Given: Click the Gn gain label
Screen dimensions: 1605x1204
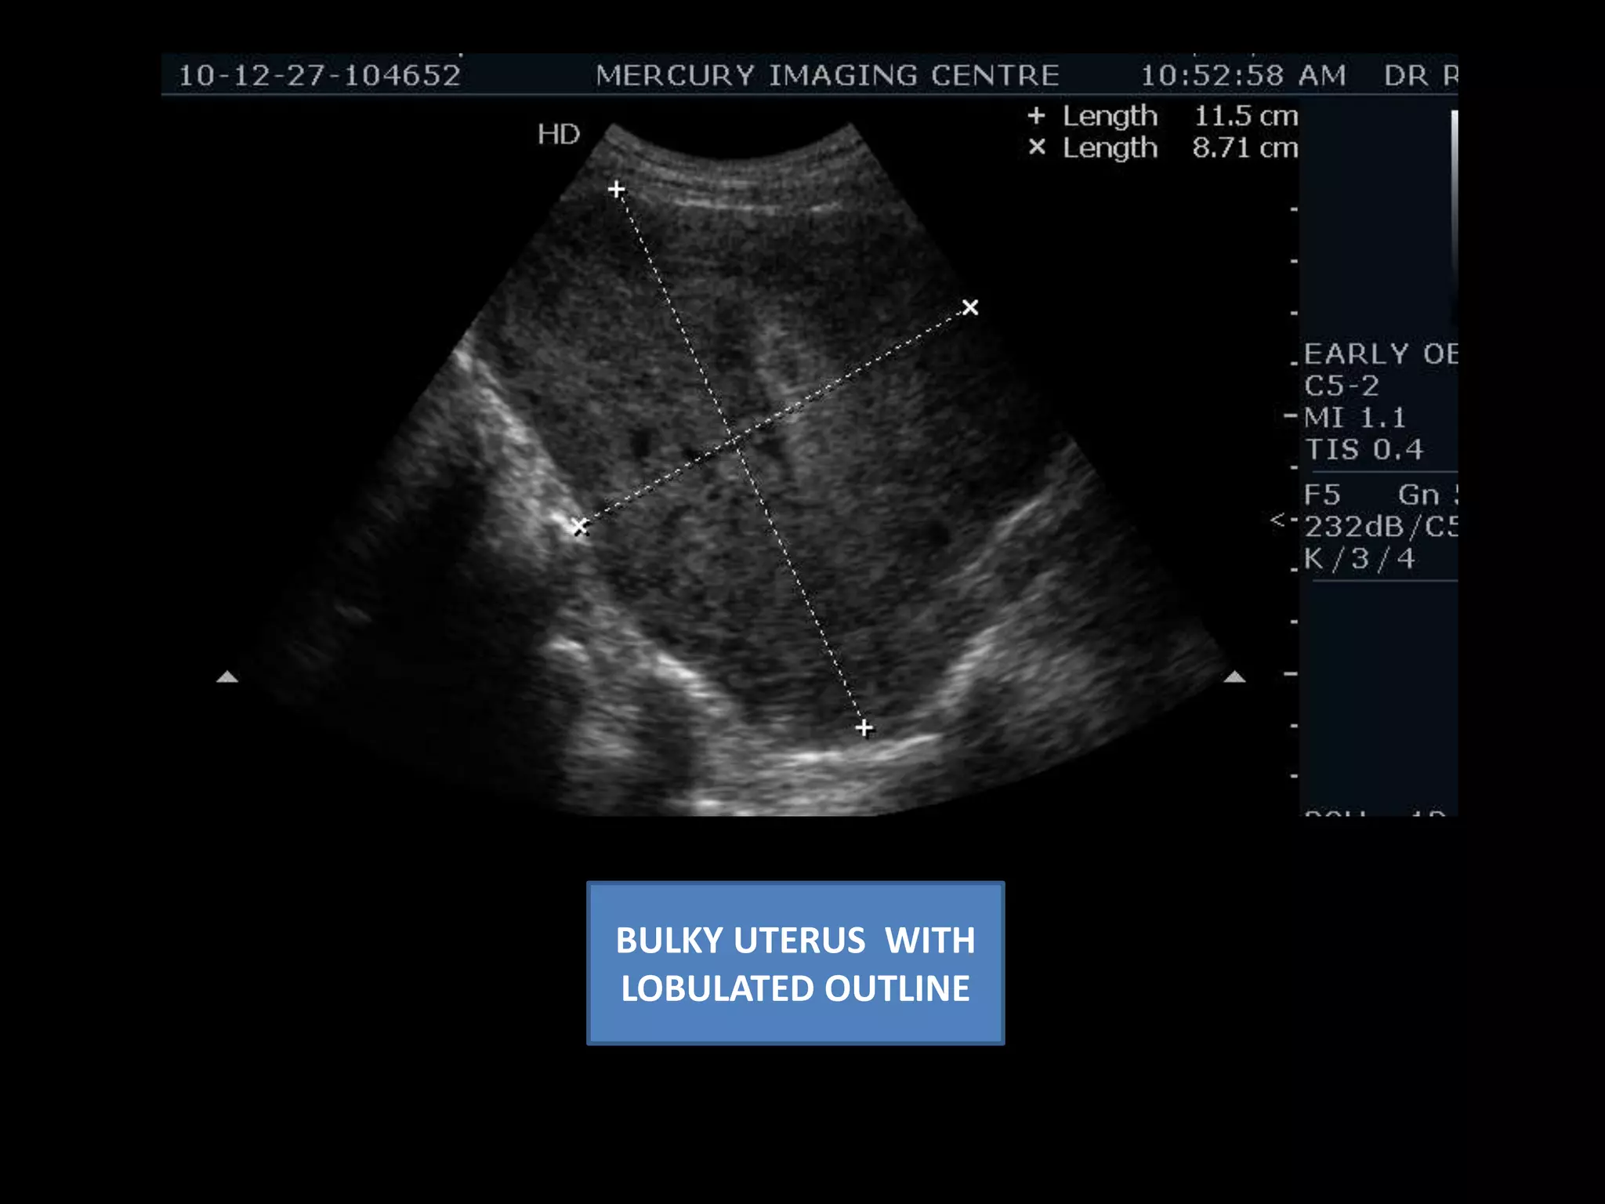Looking at the screenshot, I should click(1418, 495).
